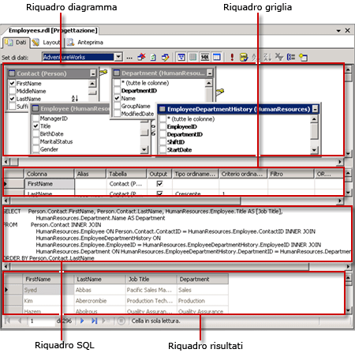Click the EmployeeDepartmentHistory scroll-down arrow
The image size is (355, 353).
[314, 150]
